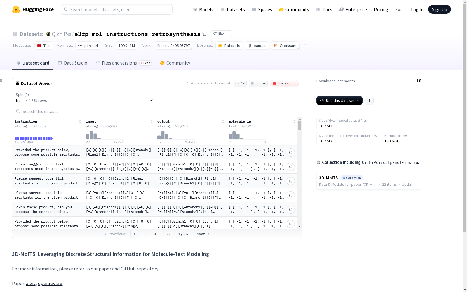The image size is (467, 292).
Task: Click the pink Data Studio button
Action: coord(284,83)
